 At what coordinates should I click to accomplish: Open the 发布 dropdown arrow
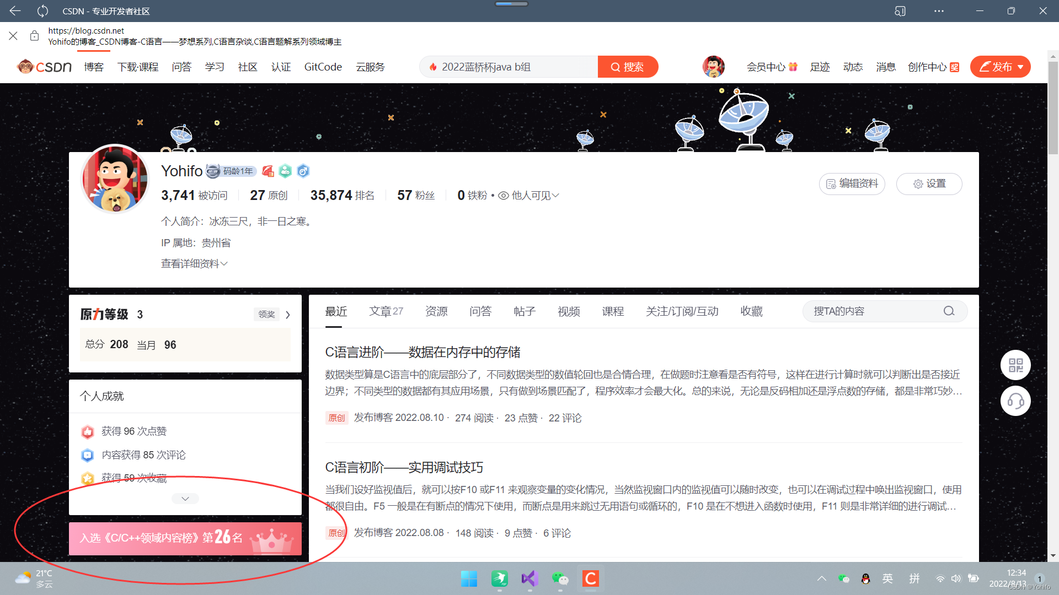coord(1021,67)
